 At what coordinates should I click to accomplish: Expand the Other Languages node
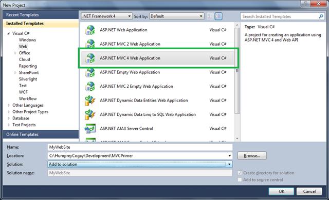pos(9,105)
